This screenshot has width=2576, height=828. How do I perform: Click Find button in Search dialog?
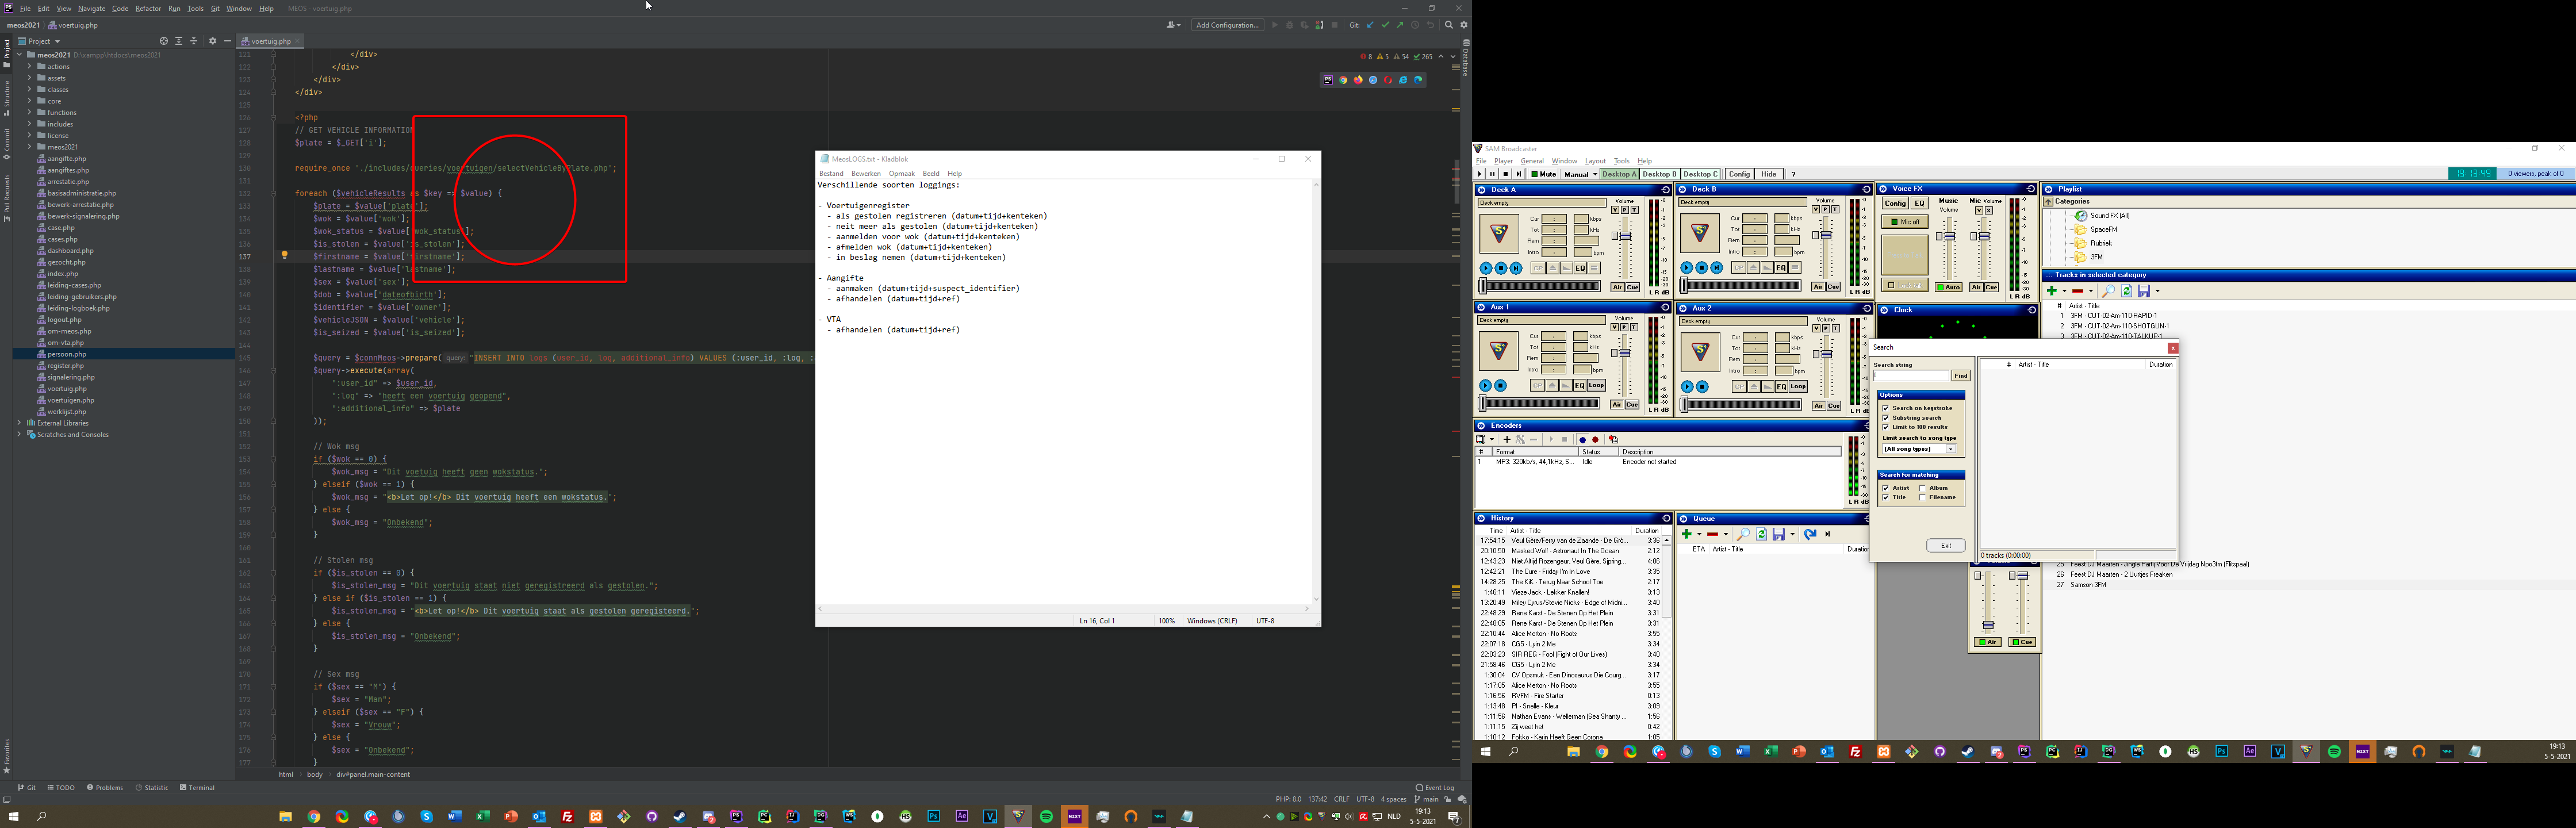click(x=1961, y=376)
